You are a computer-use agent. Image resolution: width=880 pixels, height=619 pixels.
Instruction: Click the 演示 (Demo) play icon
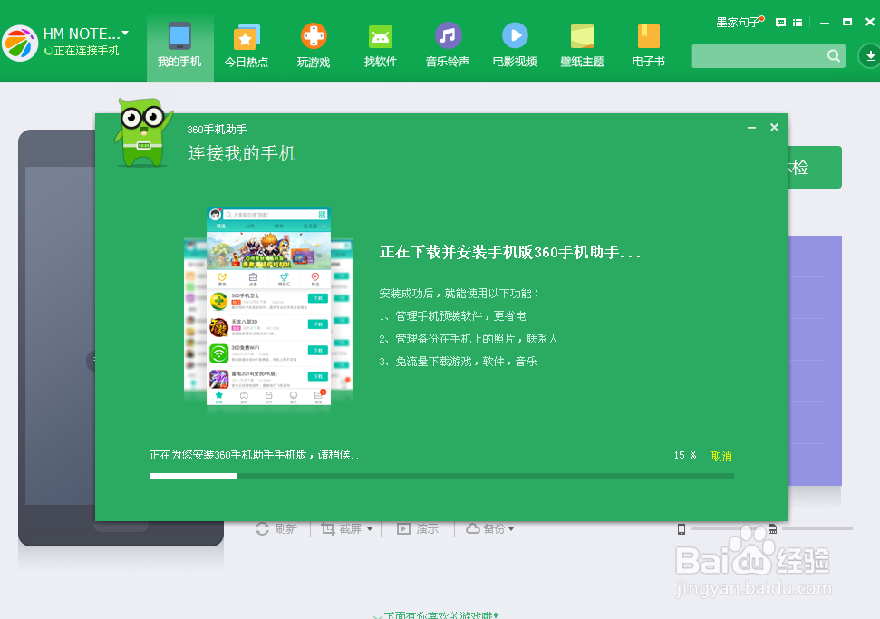click(403, 528)
